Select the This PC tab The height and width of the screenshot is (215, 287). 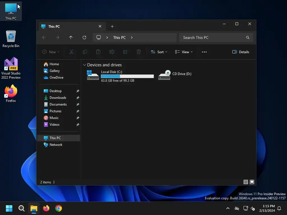pyautogui.click(x=72, y=27)
